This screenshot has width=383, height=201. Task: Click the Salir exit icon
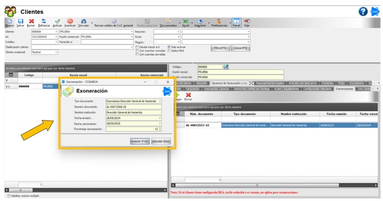[247, 21]
